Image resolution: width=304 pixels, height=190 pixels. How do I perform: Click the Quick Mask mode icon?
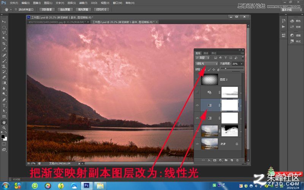(4, 144)
